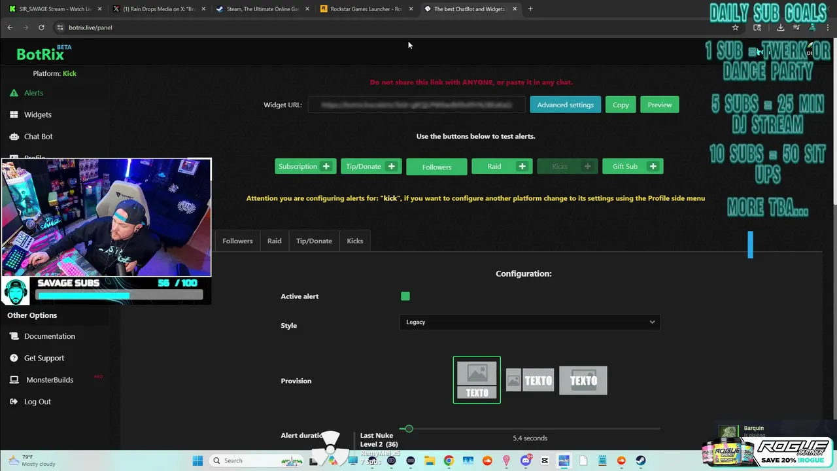View site information next to the URL

coord(60,27)
